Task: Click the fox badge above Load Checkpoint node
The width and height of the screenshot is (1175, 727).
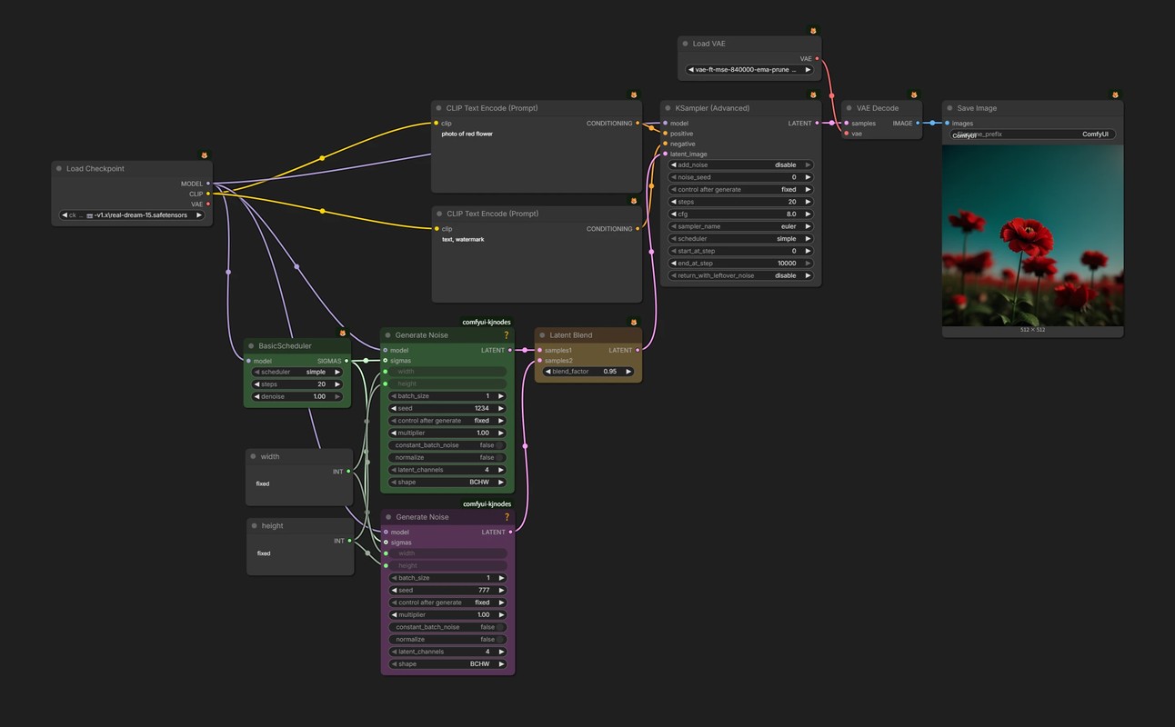Action: pyautogui.click(x=205, y=155)
